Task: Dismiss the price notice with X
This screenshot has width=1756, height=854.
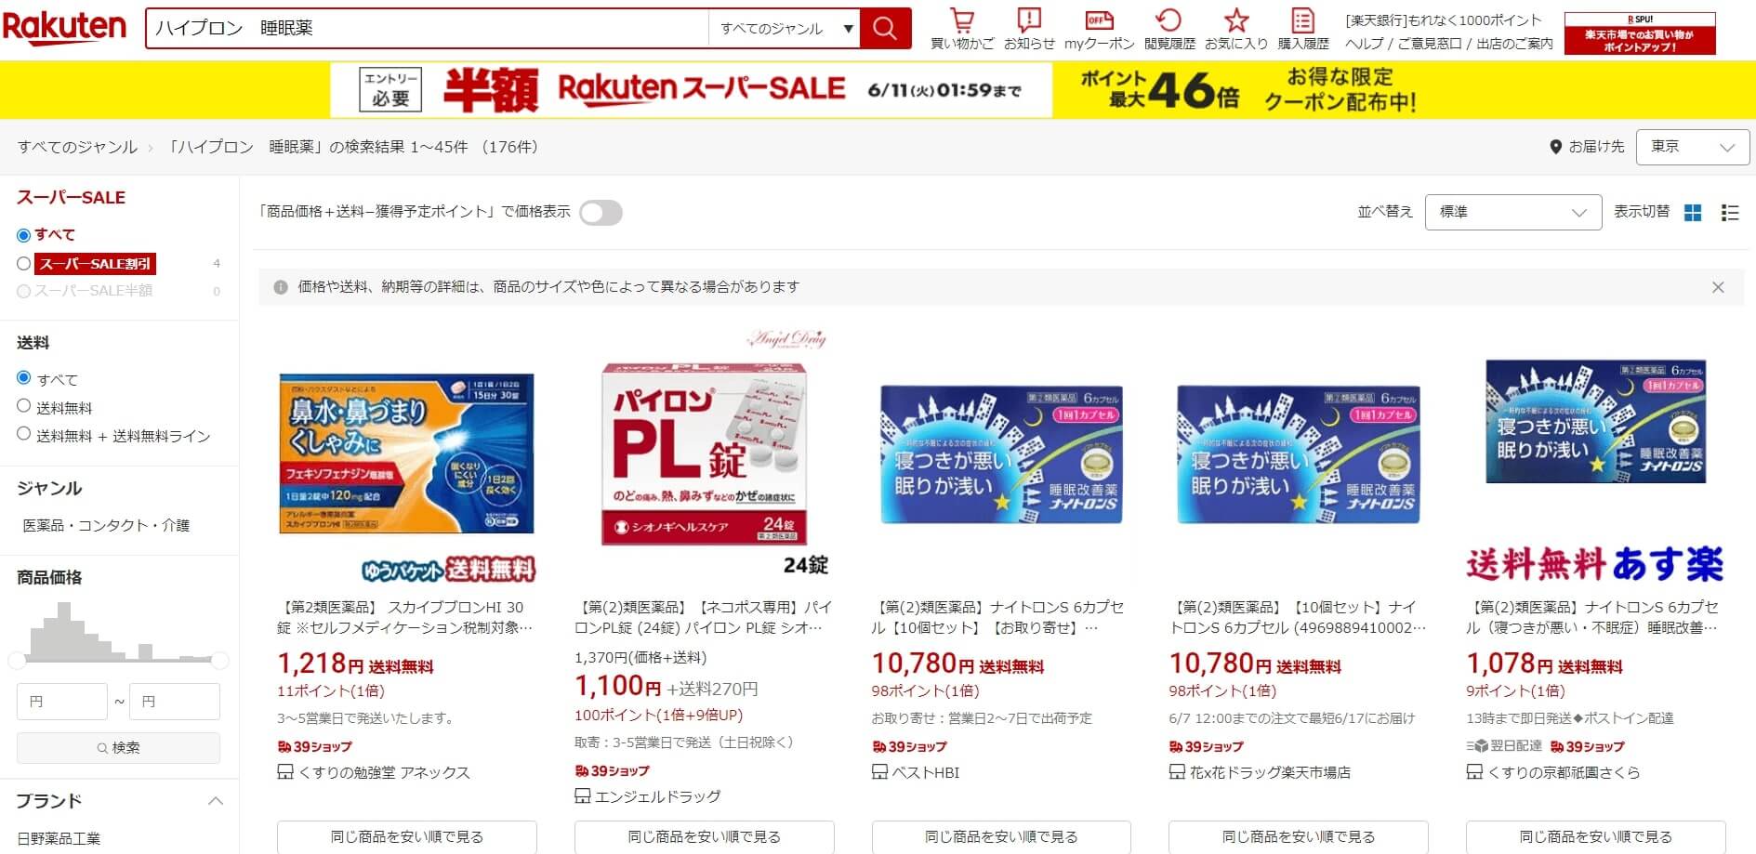Action: tap(1718, 287)
